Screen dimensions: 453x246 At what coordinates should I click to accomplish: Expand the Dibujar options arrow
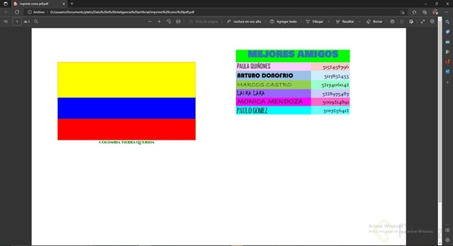329,21
